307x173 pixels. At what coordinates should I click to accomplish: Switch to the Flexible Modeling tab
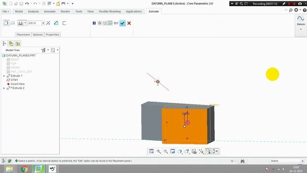coord(110,12)
